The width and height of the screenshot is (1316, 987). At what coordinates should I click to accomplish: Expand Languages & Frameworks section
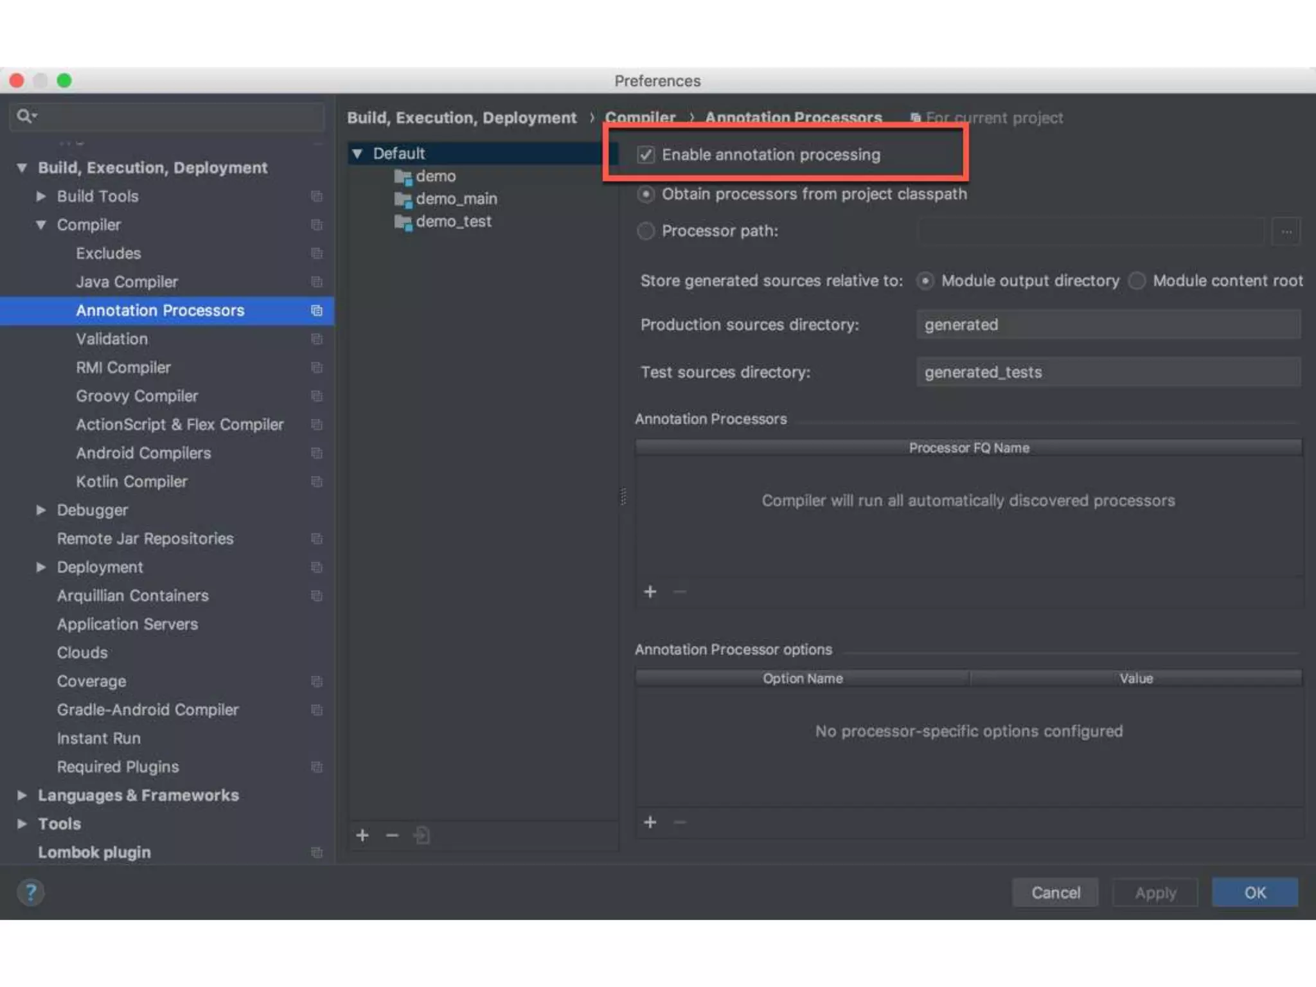point(22,796)
